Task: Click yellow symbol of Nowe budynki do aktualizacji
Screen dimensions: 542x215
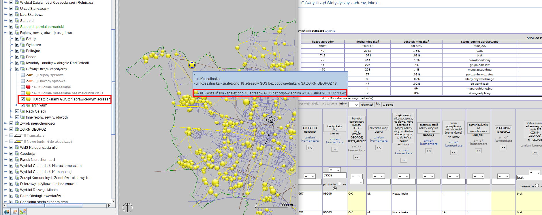Action: pyautogui.click(x=19, y=142)
